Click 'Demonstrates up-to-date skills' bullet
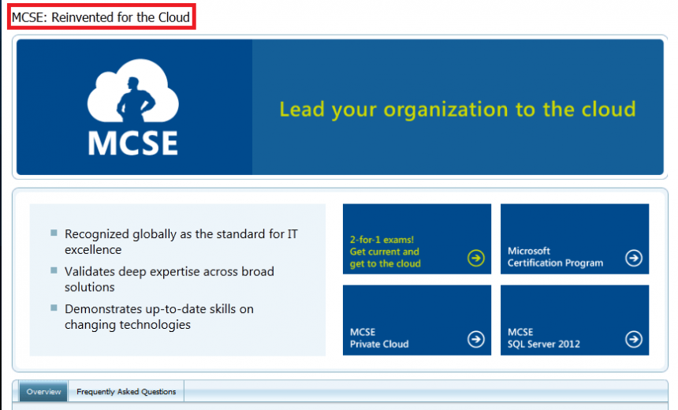Screen dimensions: 678x410 158,317
